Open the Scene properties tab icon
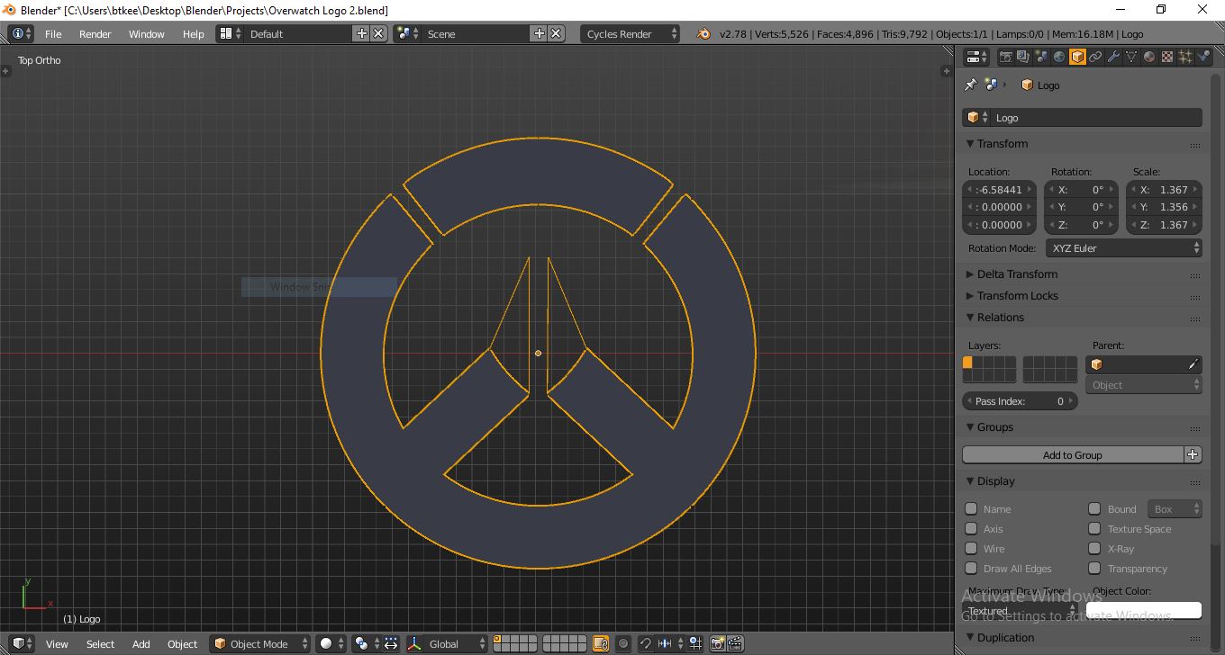This screenshot has width=1225, height=655. [1041, 57]
